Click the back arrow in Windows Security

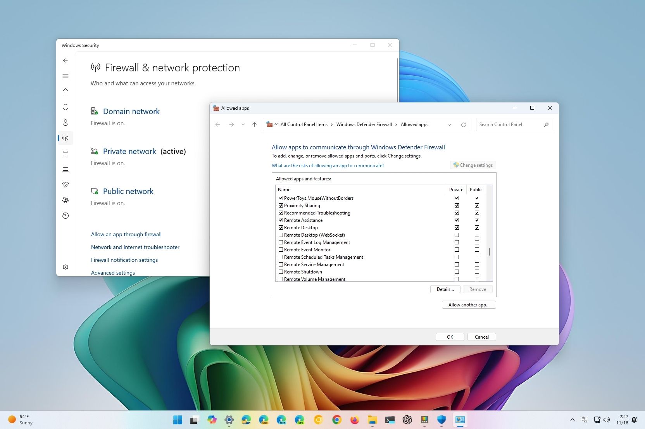(x=66, y=61)
